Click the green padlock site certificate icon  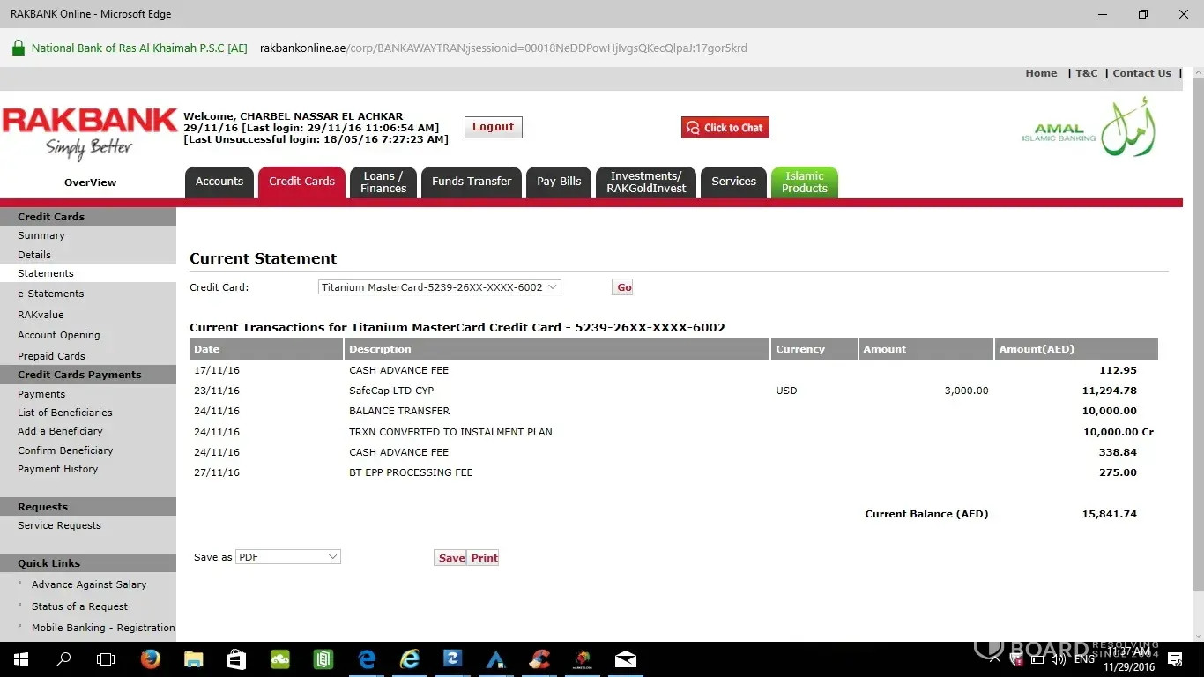(x=18, y=48)
